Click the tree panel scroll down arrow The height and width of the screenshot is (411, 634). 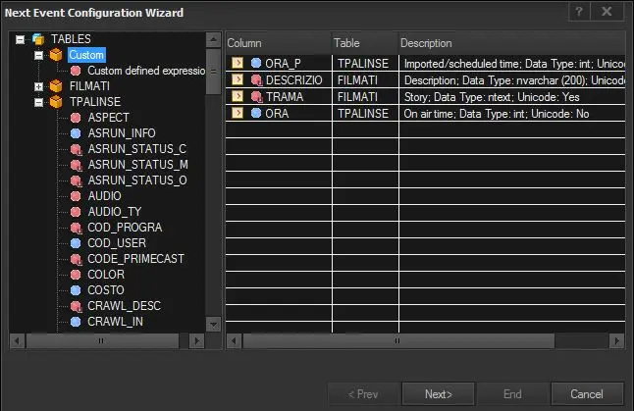tap(213, 325)
